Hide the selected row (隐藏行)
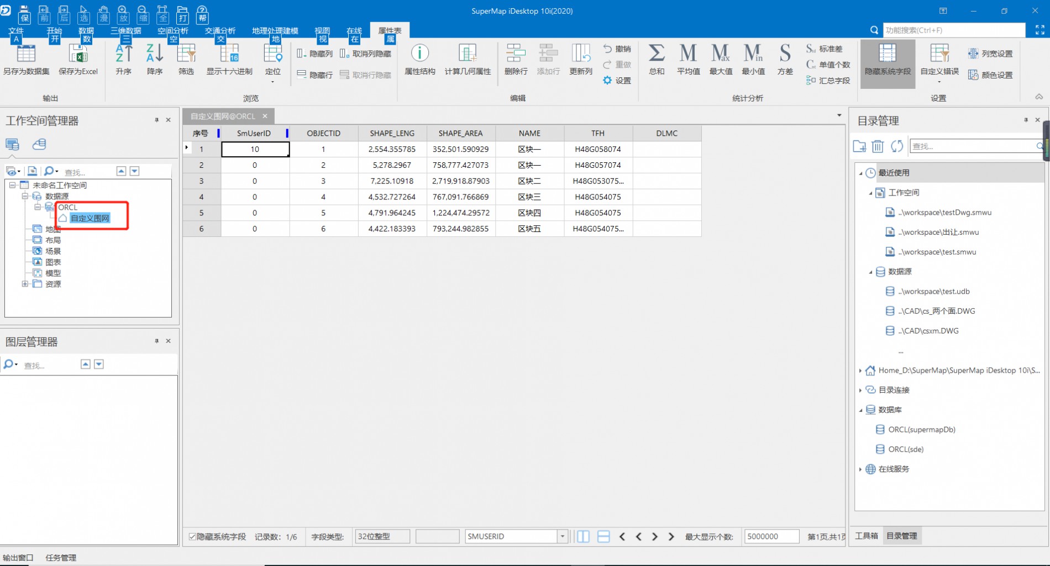The width and height of the screenshot is (1050, 566). coord(314,75)
